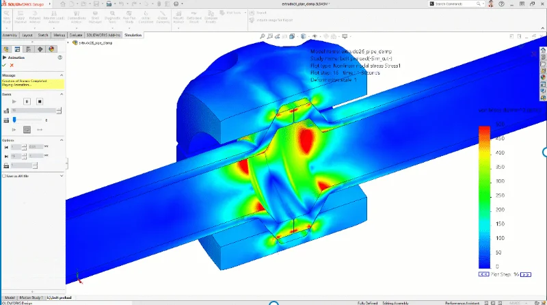
Task: Open the New Study dropdown arrow
Action: click(6, 27)
